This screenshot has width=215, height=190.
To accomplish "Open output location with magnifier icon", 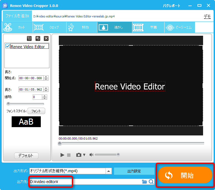I will click(151, 182).
